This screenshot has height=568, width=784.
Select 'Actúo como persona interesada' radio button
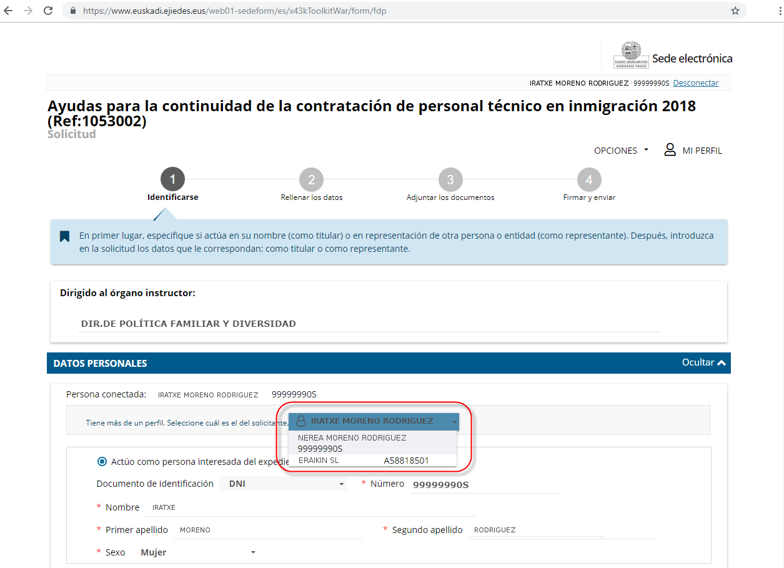tap(102, 462)
